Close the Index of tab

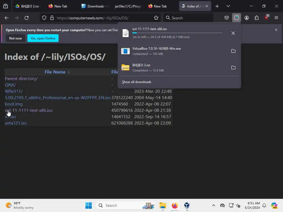coord(207,6)
